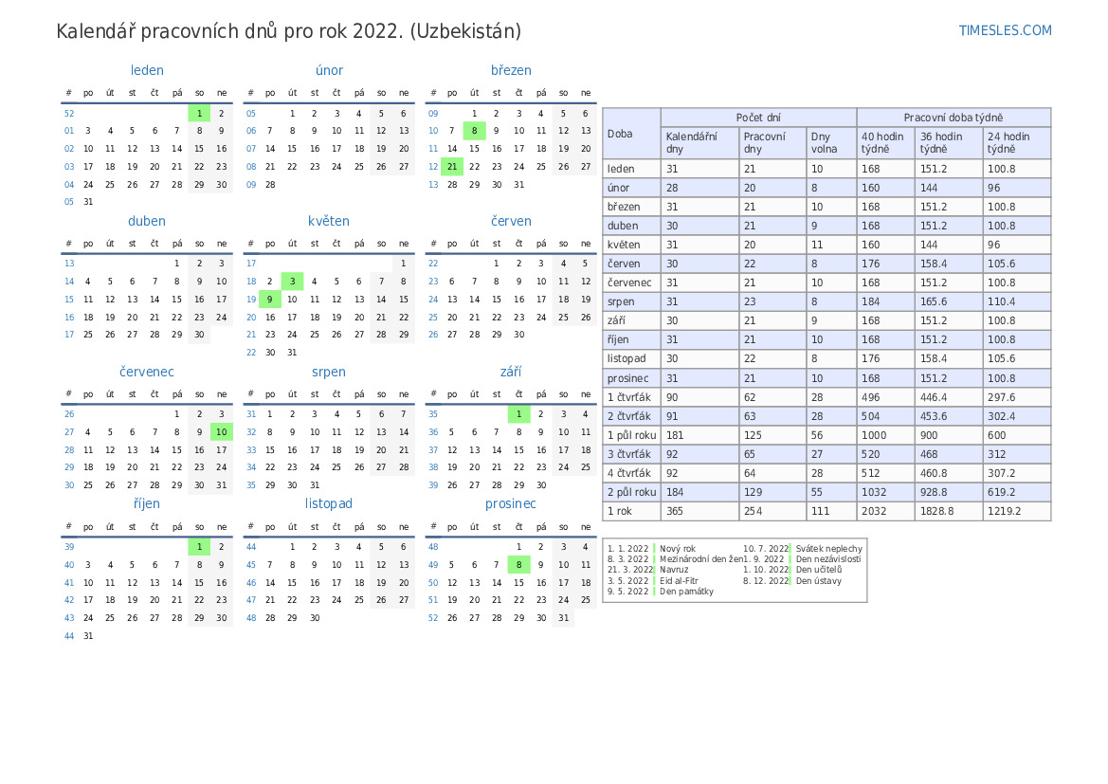Select the listopad month heading
The width and height of the screenshot is (1108, 784).
329,503
